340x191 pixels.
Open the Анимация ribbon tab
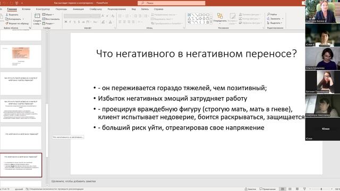pos(78,9)
